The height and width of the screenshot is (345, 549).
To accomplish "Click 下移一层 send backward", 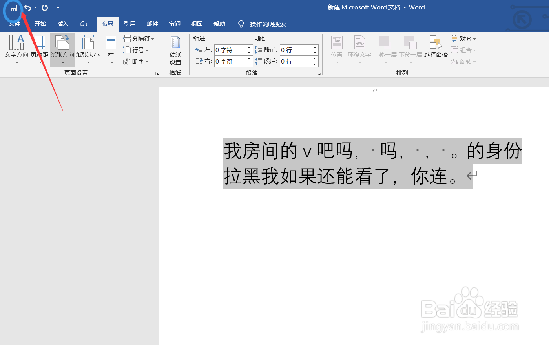I will pos(410,49).
